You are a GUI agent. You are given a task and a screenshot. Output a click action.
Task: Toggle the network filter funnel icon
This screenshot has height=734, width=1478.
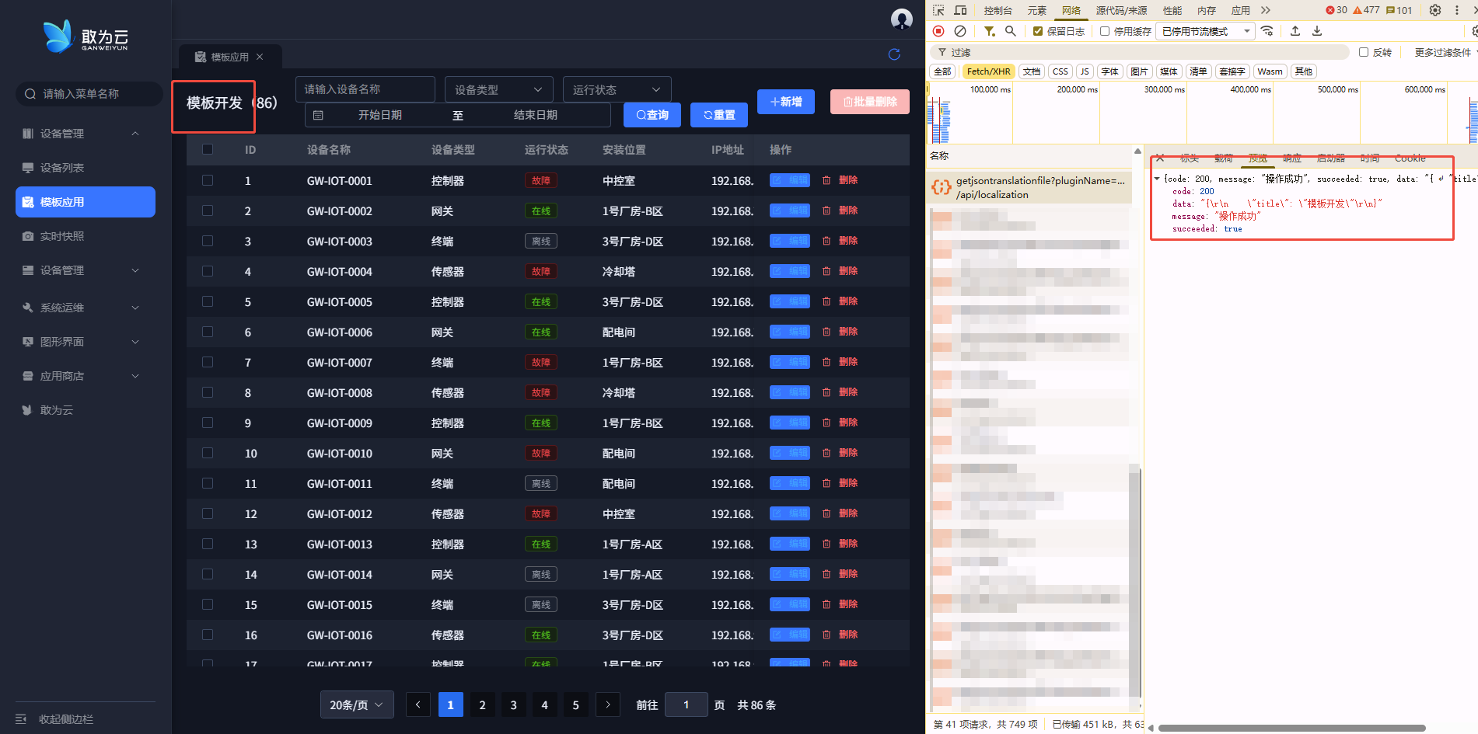(x=989, y=31)
